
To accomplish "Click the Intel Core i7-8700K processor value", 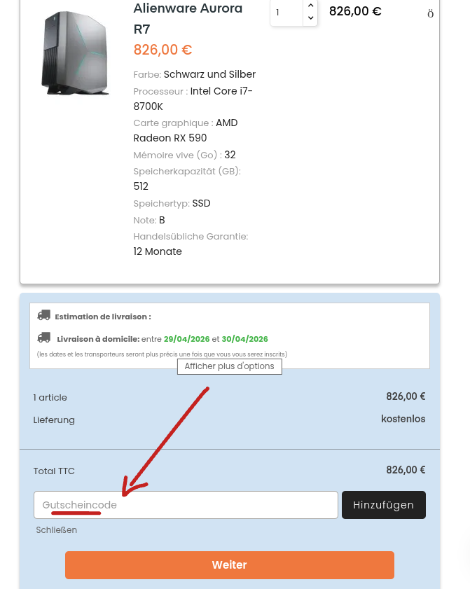I will pos(193,99).
